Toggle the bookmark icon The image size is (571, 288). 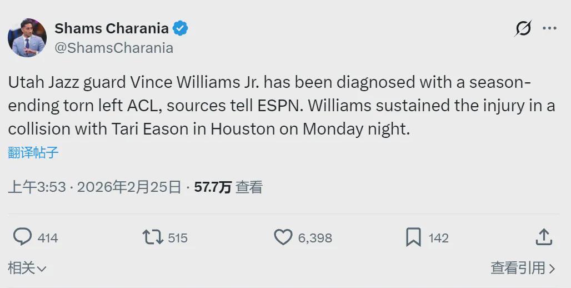(x=413, y=237)
